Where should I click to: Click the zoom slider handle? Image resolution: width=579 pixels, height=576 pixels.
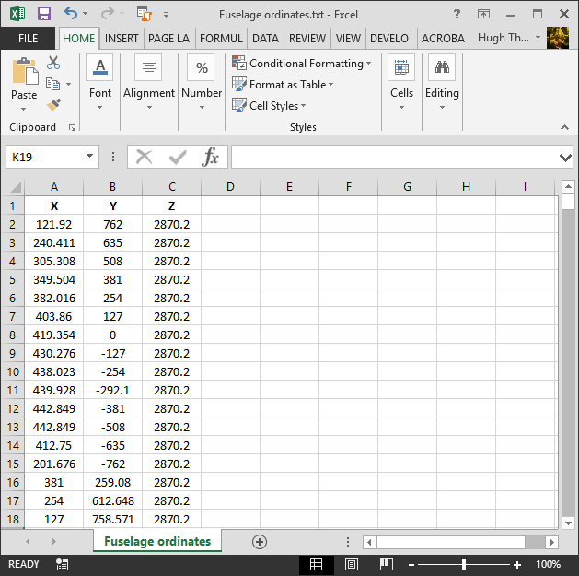[464, 564]
